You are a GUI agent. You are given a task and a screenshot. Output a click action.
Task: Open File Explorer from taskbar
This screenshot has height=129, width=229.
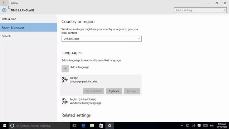92,126
